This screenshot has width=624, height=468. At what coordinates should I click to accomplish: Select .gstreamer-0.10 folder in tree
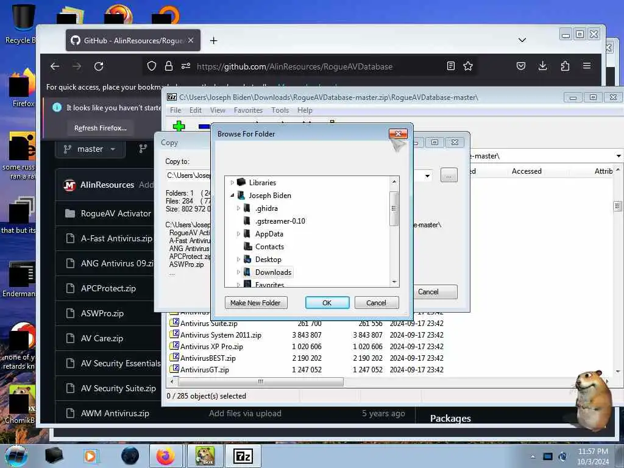click(280, 221)
